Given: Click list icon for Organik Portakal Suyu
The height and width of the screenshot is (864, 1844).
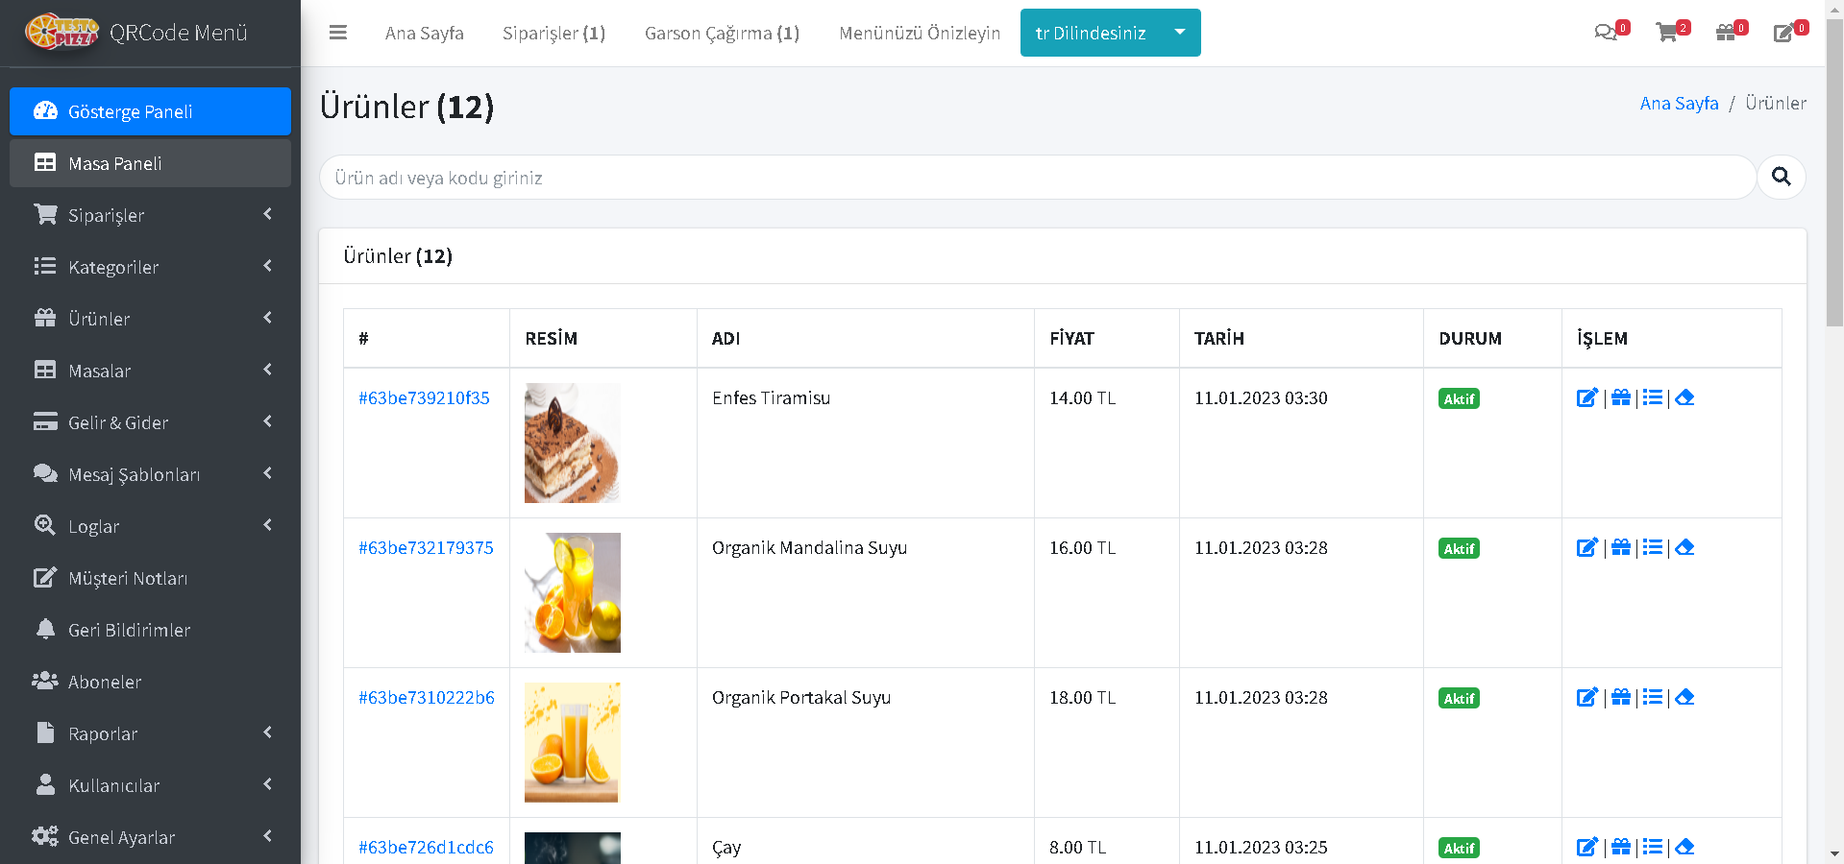Looking at the screenshot, I should tap(1653, 697).
